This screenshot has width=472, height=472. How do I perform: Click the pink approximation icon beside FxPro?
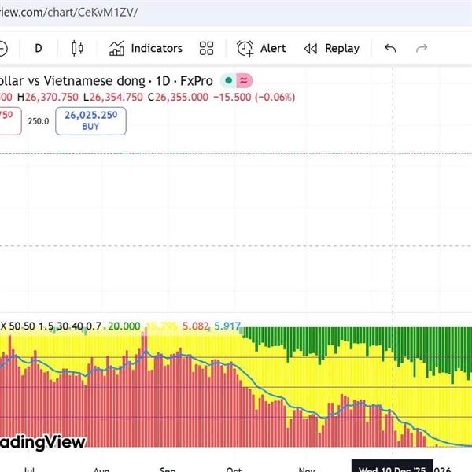tap(244, 80)
